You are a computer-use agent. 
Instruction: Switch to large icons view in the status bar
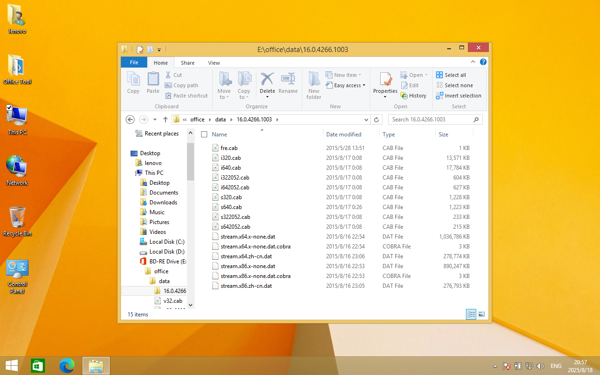[481, 315]
